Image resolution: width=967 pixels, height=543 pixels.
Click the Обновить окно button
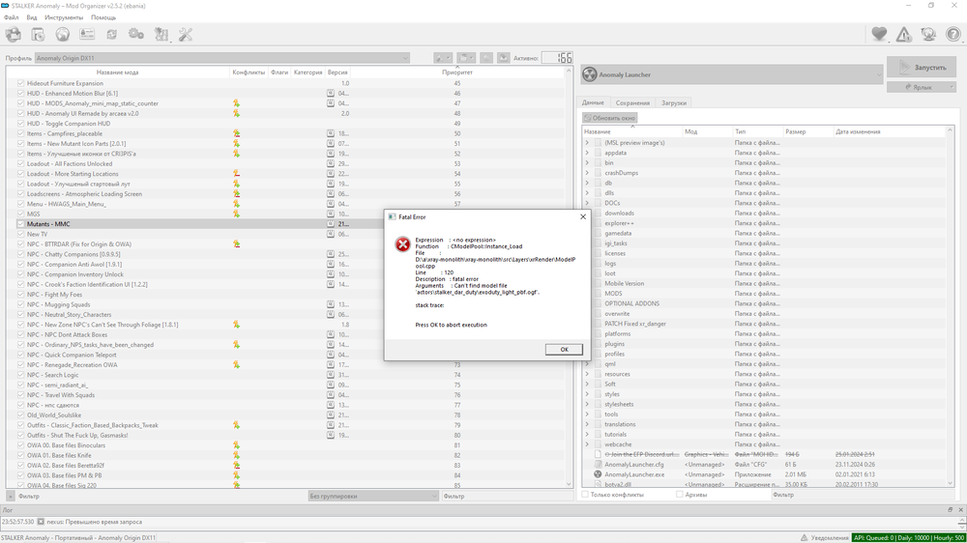coord(610,118)
